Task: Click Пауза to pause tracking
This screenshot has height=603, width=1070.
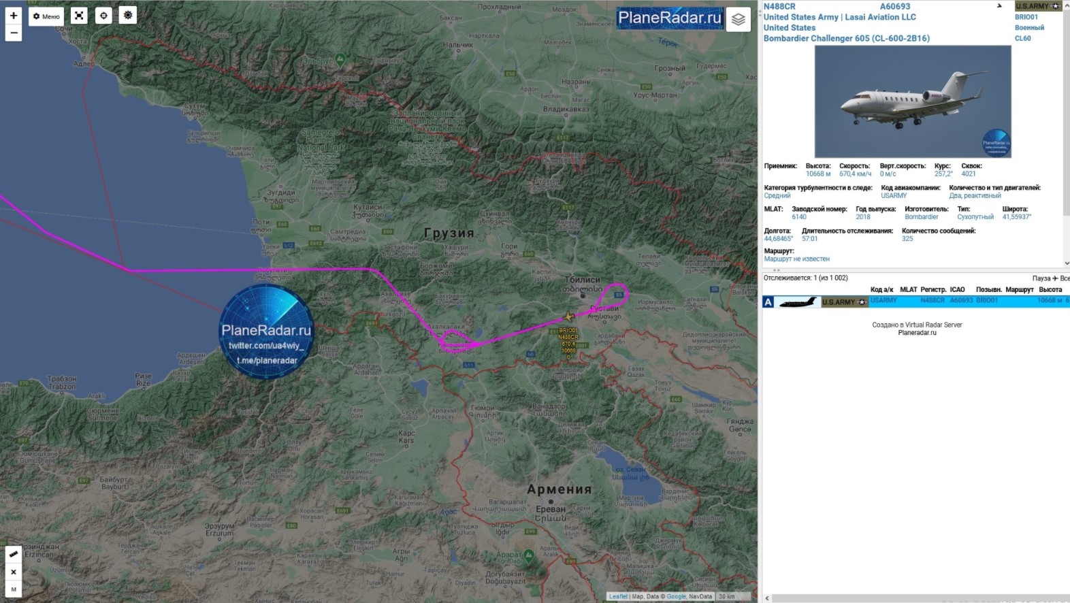Action: (x=1041, y=278)
